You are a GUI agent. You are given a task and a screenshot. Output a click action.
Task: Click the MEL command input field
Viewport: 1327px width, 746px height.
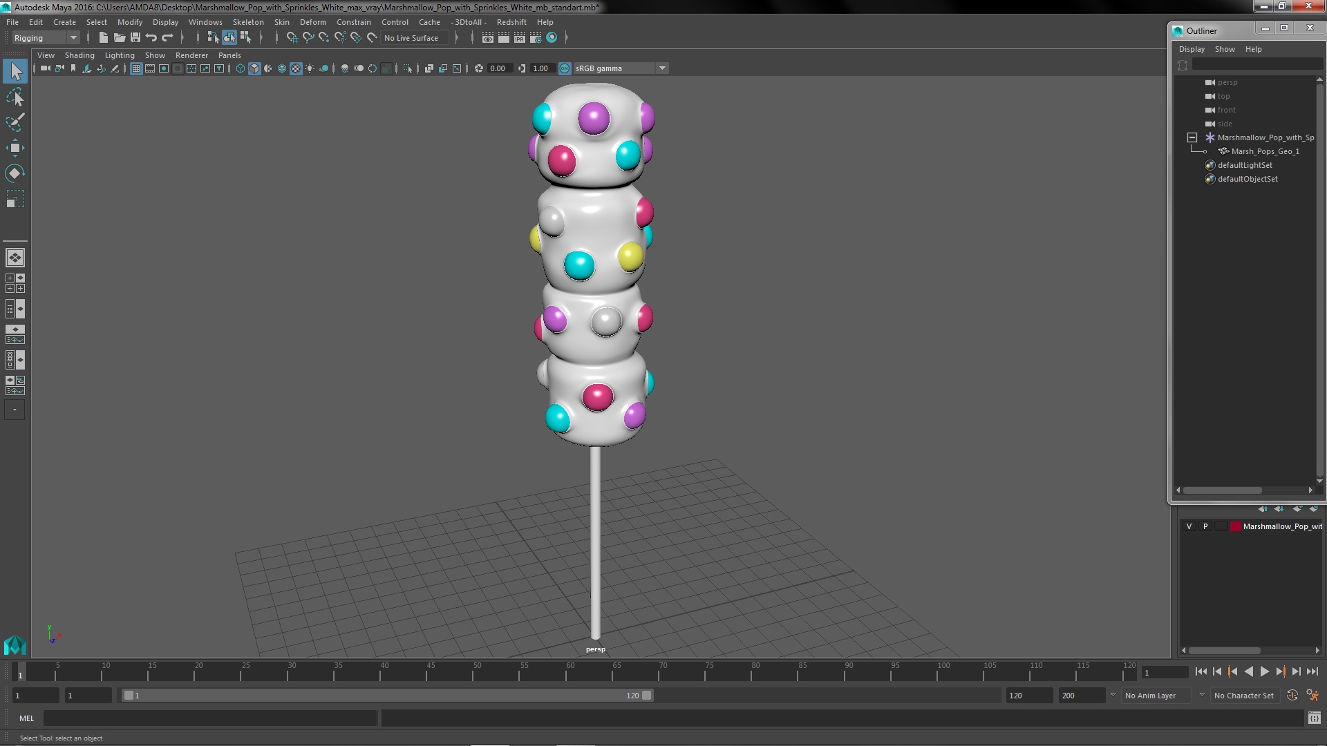pos(210,718)
